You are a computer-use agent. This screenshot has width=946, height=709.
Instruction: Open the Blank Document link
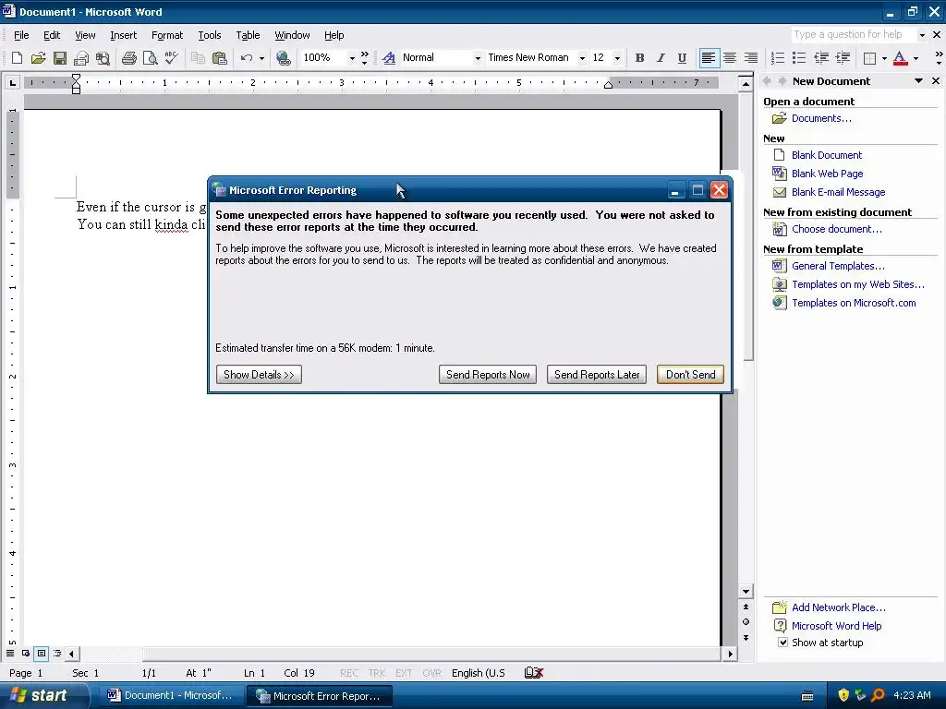point(827,155)
